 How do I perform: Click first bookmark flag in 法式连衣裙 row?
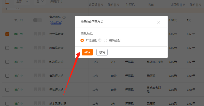[35, 34]
